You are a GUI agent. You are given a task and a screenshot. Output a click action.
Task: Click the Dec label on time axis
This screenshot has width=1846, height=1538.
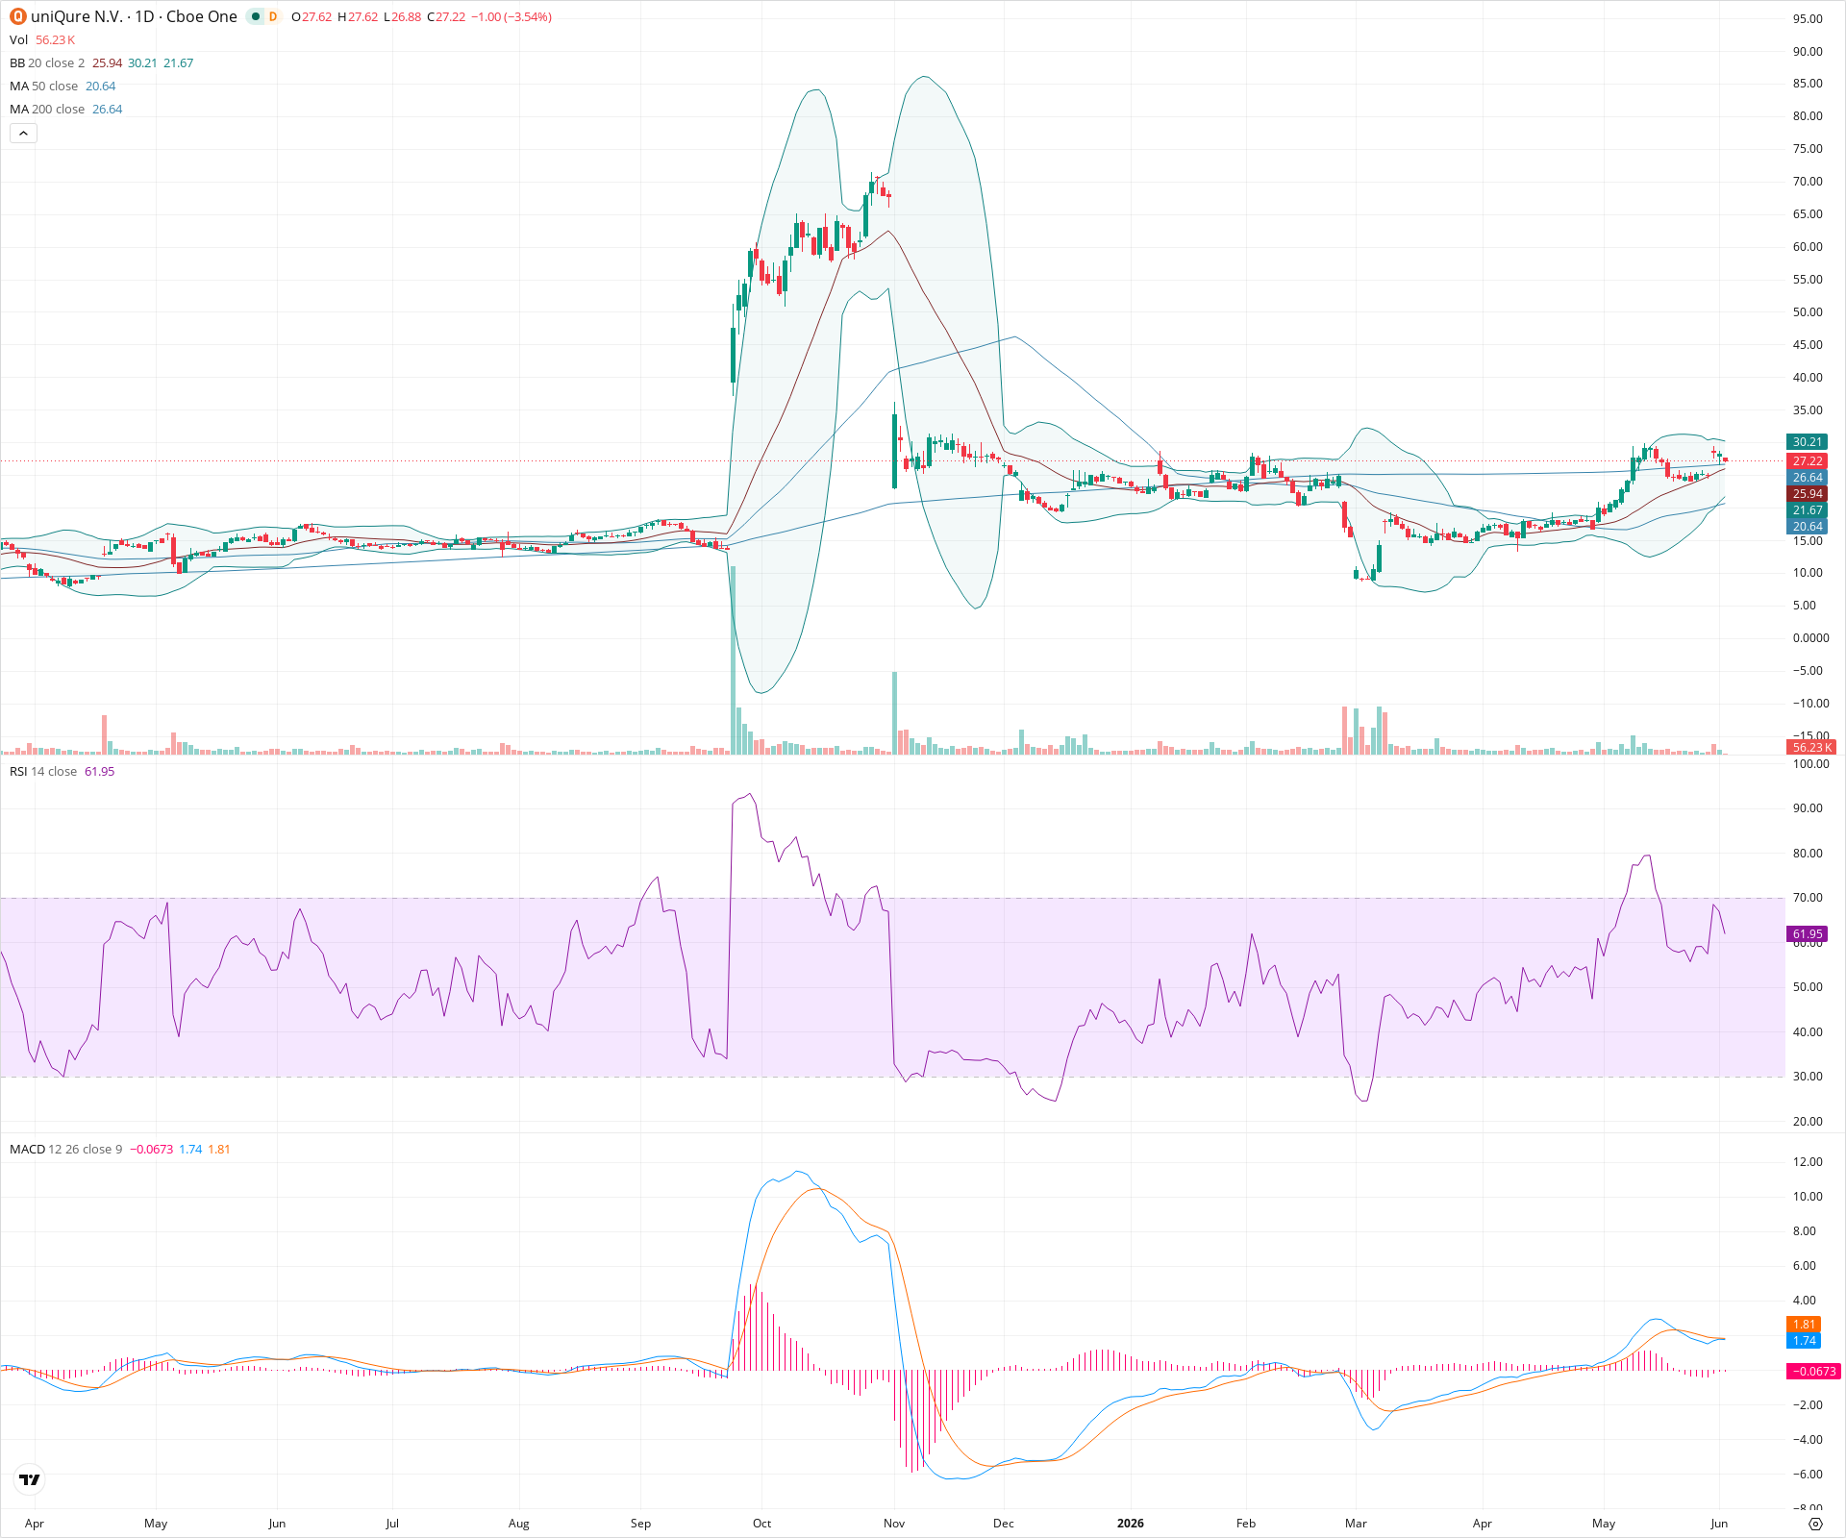1004,1524
